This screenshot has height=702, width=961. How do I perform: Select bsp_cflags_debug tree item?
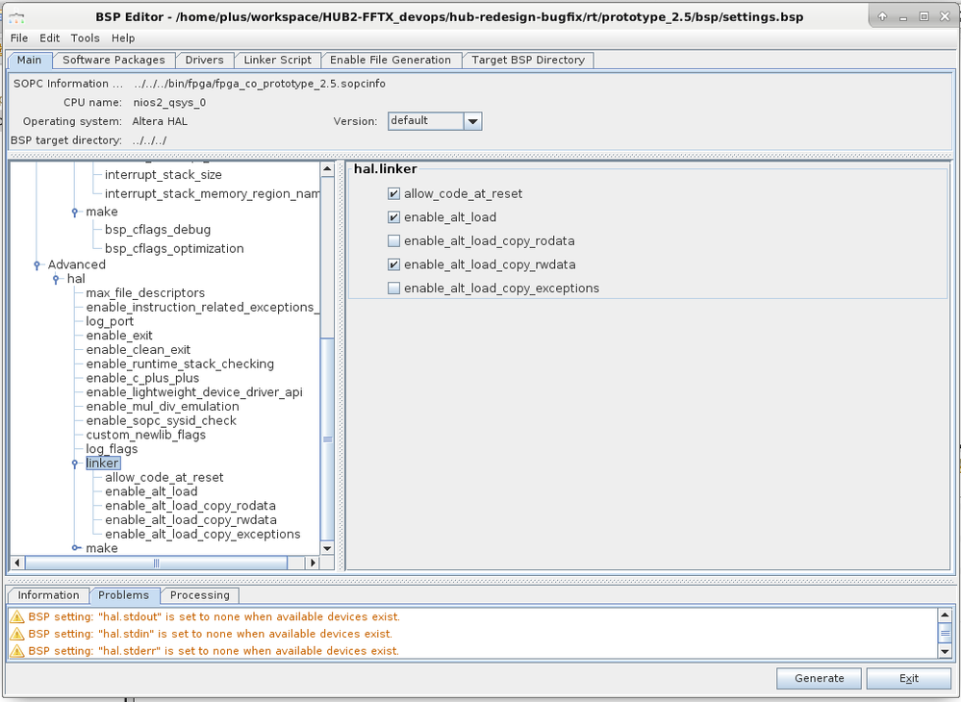[158, 230]
